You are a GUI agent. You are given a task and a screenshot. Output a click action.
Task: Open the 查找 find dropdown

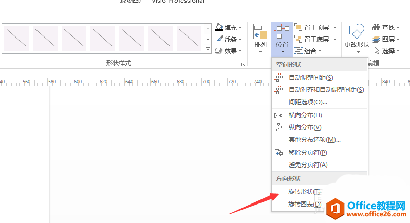(386, 27)
